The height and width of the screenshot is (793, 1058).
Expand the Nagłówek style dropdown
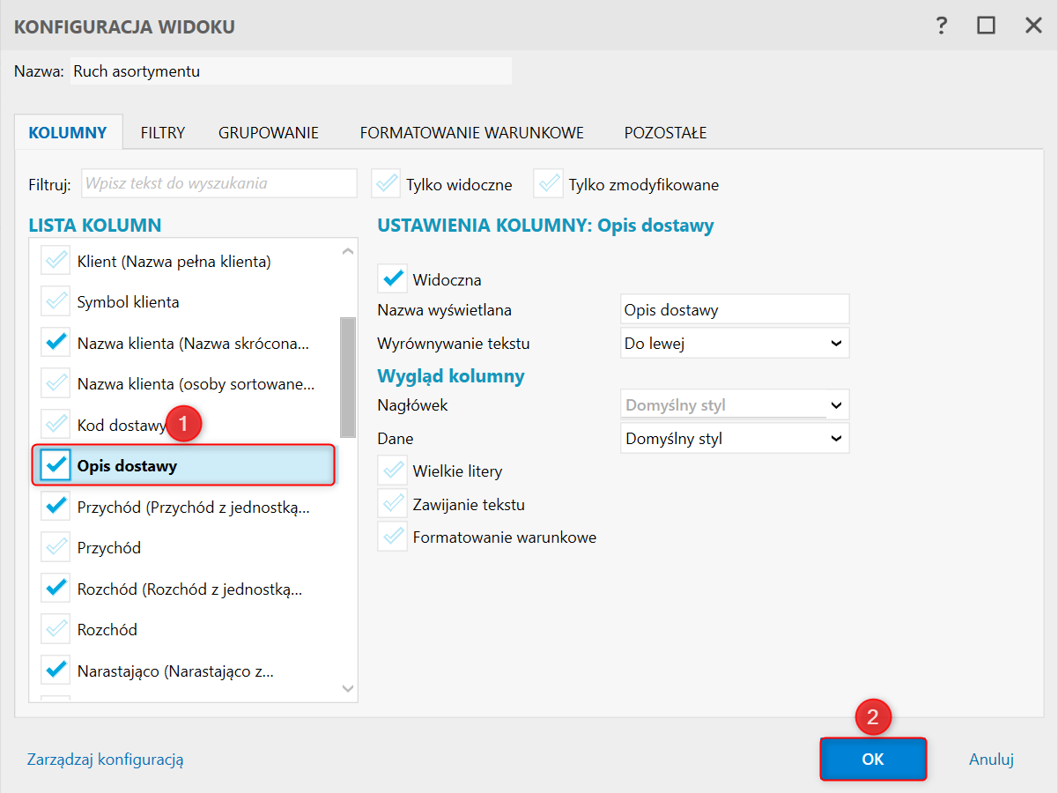click(x=735, y=406)
